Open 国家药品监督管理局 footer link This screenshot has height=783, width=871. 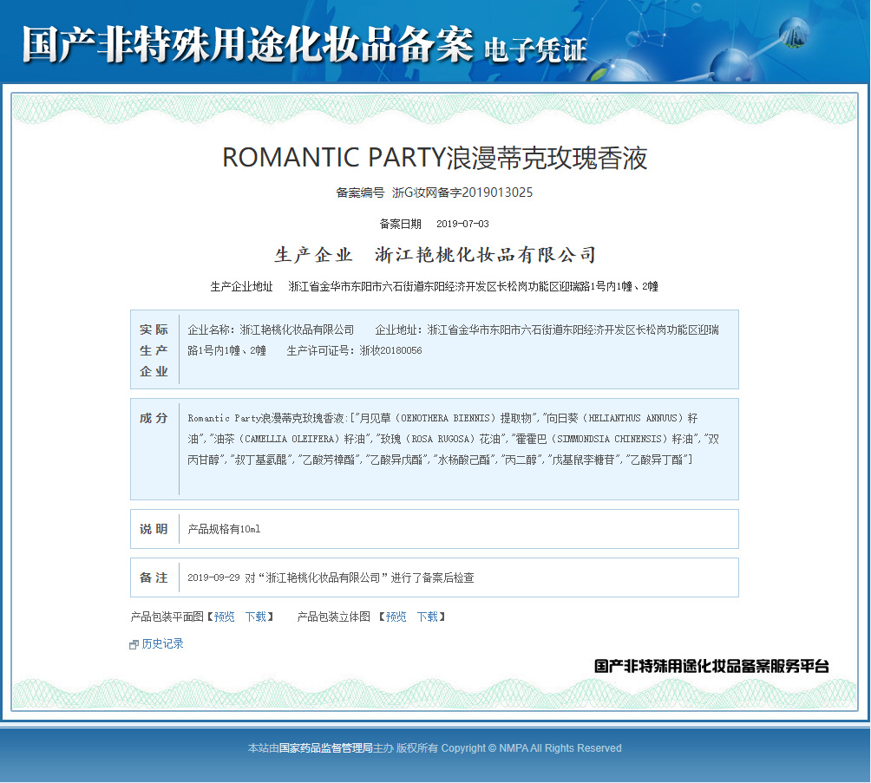pyautogui.click(x=325, y=748)
